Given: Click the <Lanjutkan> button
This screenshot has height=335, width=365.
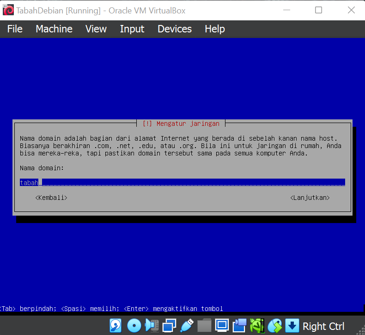Looking at the screenshot, I should tap(310, 198).
